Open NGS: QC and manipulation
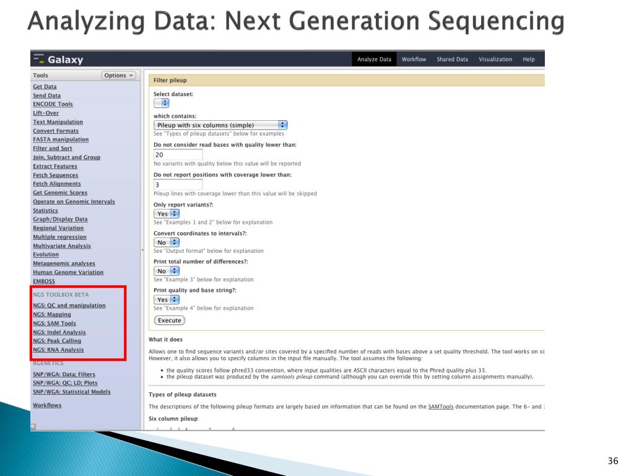 [69, 306]
